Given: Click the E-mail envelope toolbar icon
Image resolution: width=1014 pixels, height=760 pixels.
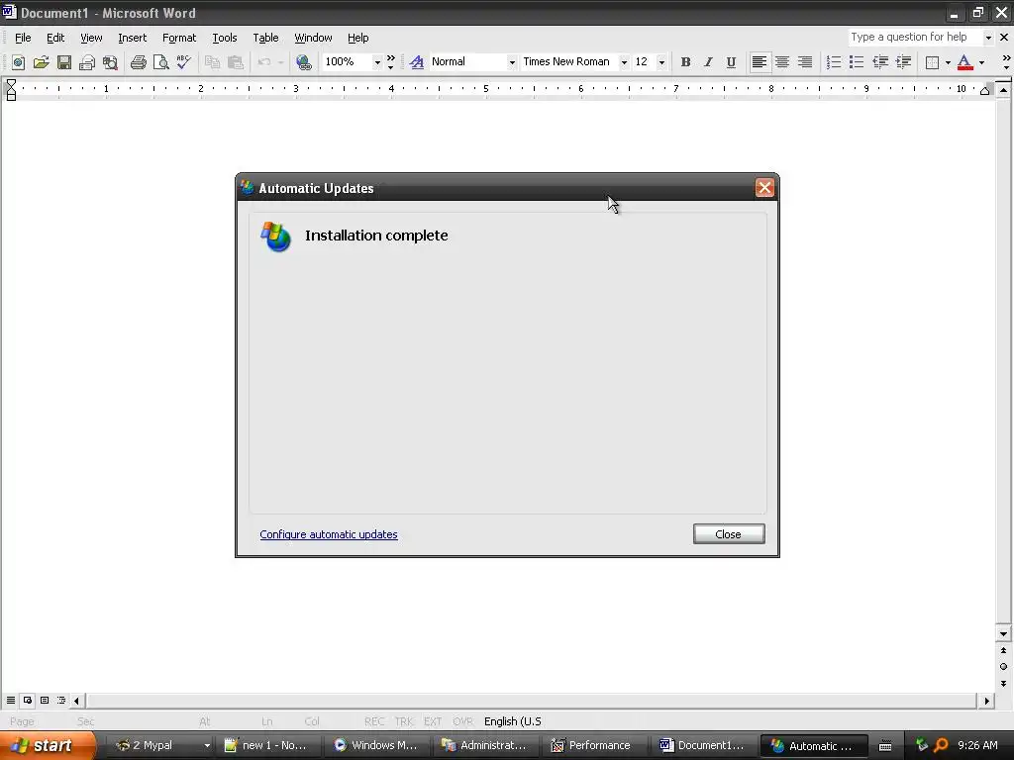Looking at the screenshot, I should (87, 62).
